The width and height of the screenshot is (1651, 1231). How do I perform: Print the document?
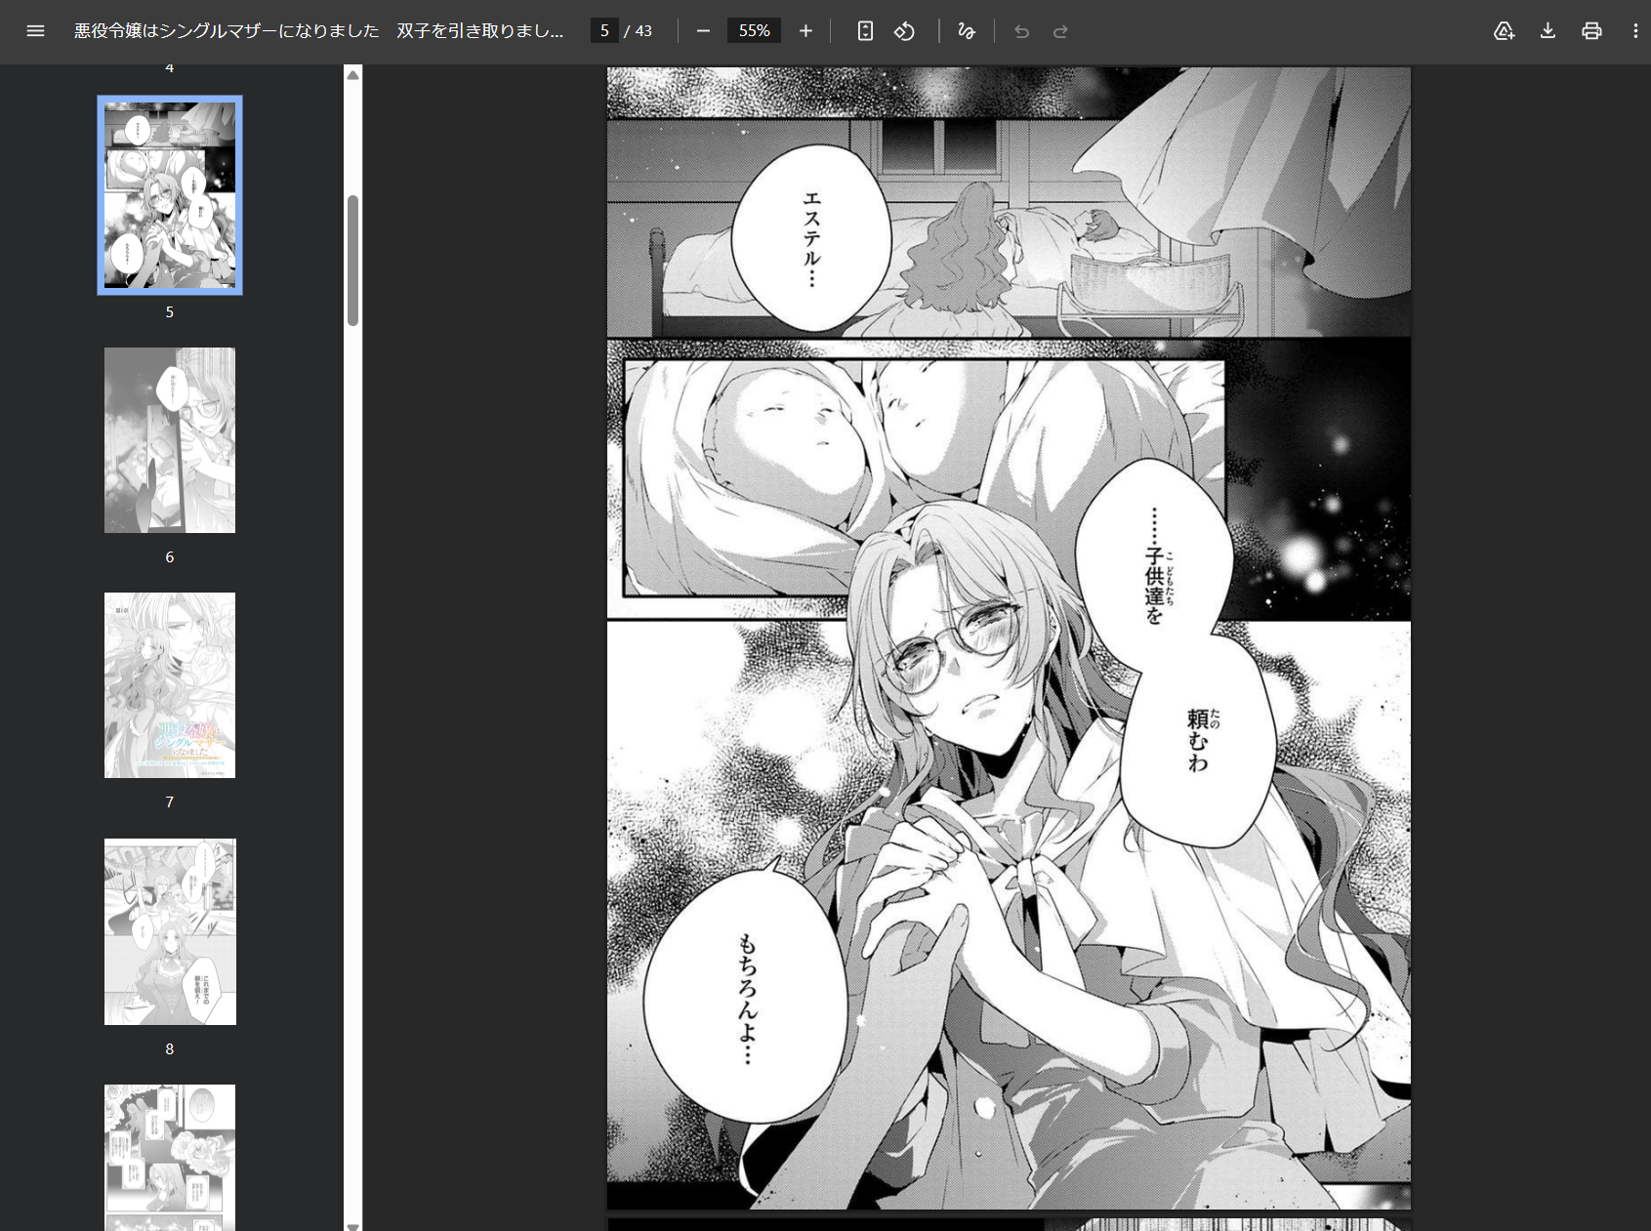pyautogui.click(x=1591, y=31)
